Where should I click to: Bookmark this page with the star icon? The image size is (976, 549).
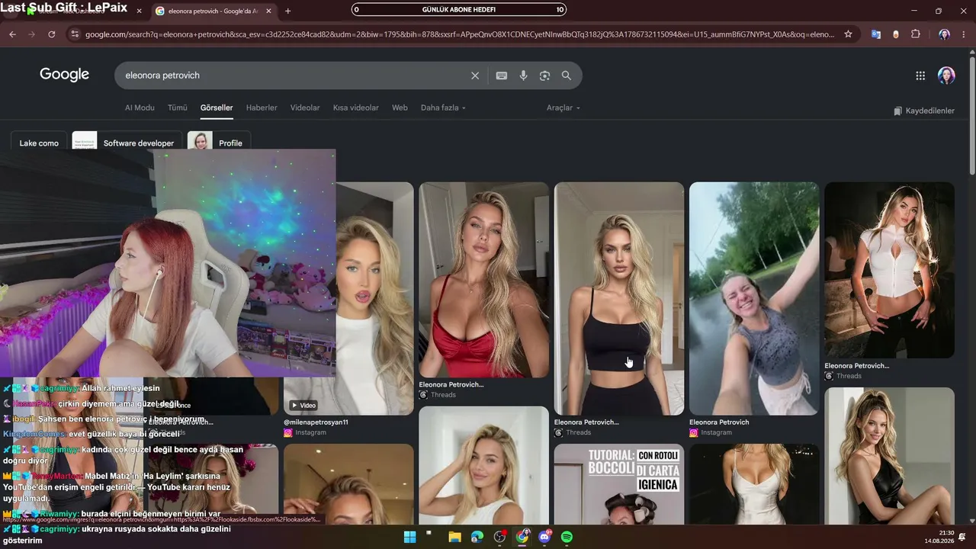(x=848, y=34)
